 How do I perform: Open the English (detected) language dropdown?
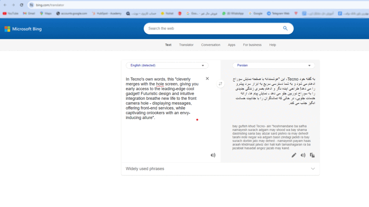(x=167, y=65)
